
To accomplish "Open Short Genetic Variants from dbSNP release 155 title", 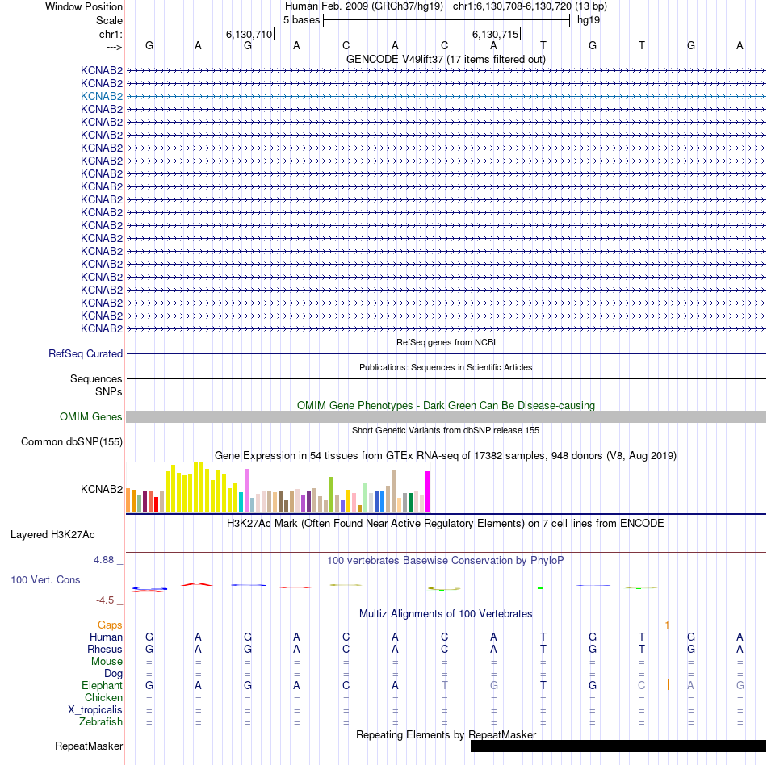I will 446,430.
